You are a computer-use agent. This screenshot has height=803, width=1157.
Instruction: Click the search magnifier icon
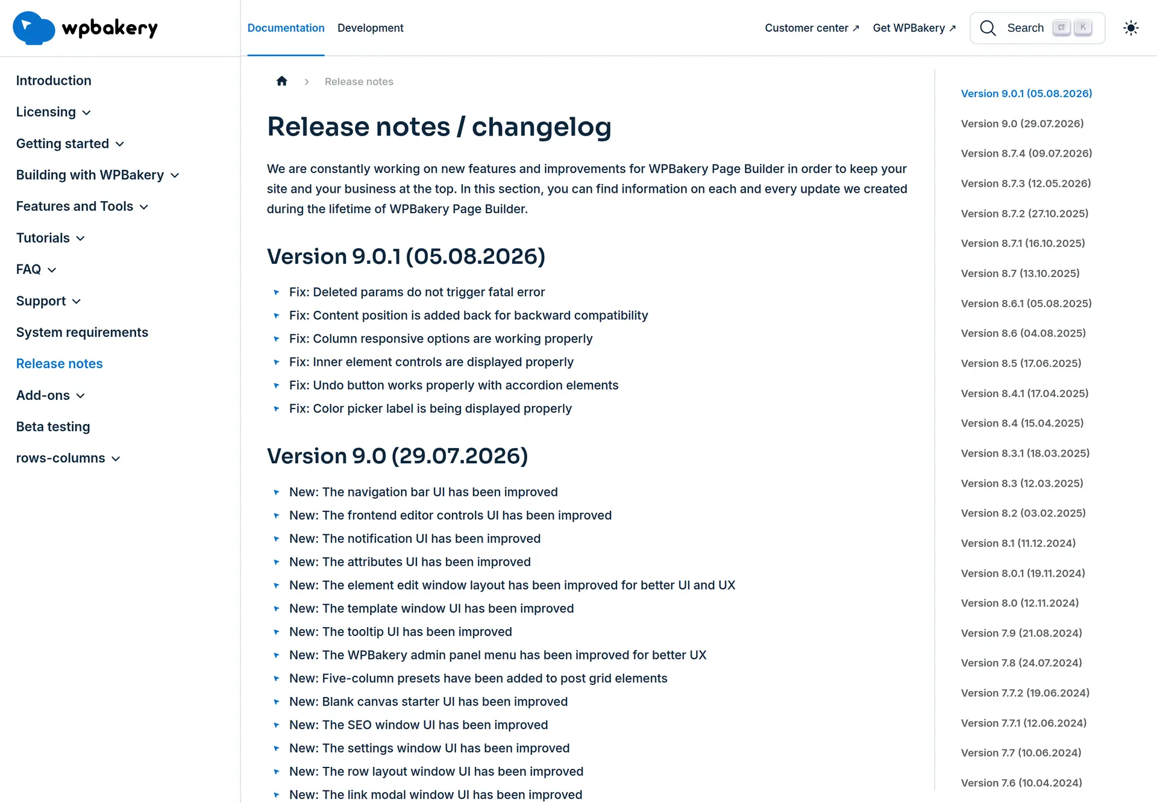click(988, 28)
